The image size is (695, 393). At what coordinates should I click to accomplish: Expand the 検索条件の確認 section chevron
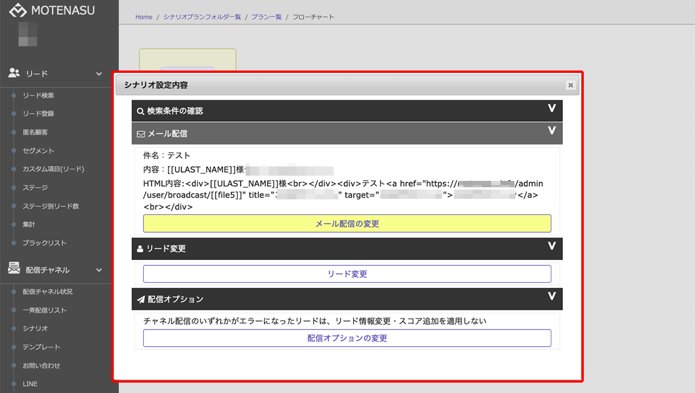click(551, 109)
